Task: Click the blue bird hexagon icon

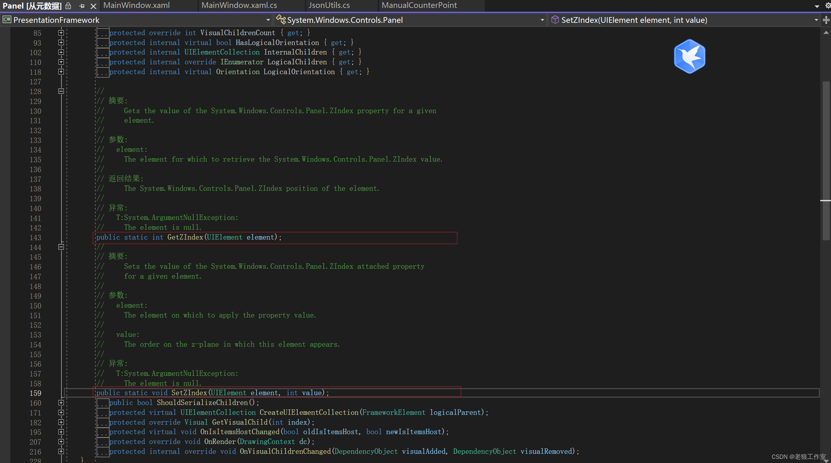Action: (x=689, y=56)
